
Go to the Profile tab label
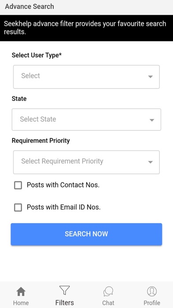(152, 303)
